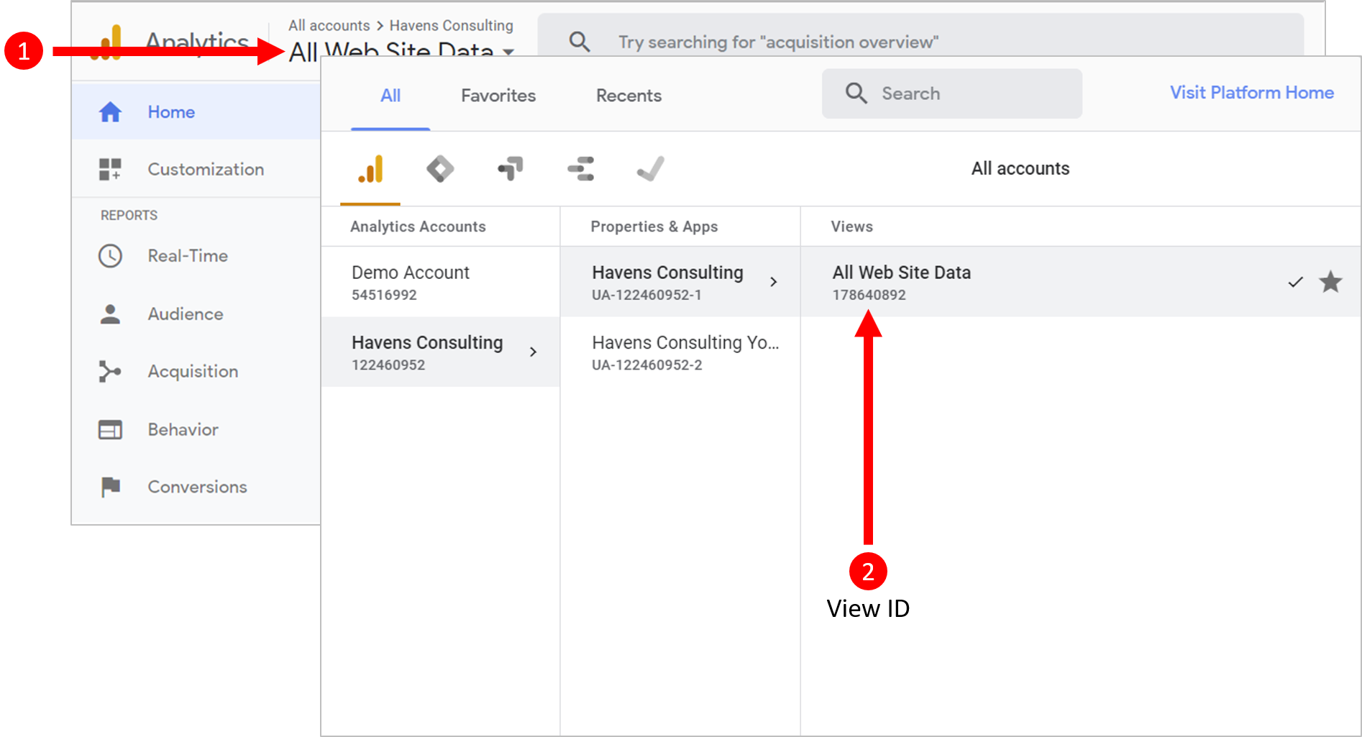The height and width of the screenshot is (737, 1362).
Task: Open Conversions reports
Action: pyautogui.click(x=196, y=487)
